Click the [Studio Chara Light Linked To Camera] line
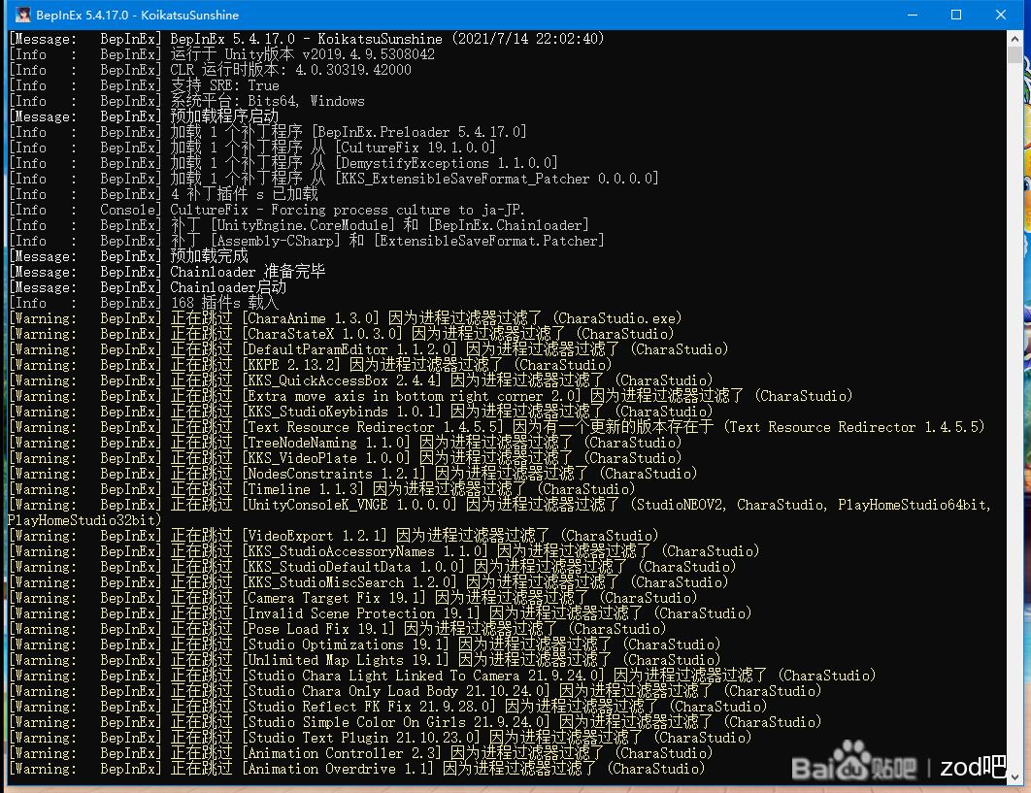Image resolution: width=1031 pixels, height=793 pixels. click(443, 676)
